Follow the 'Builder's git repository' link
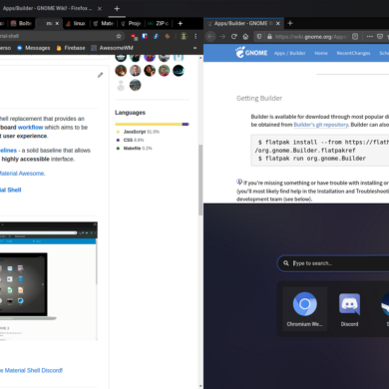 pyautogui.click(x=321, y=125)
